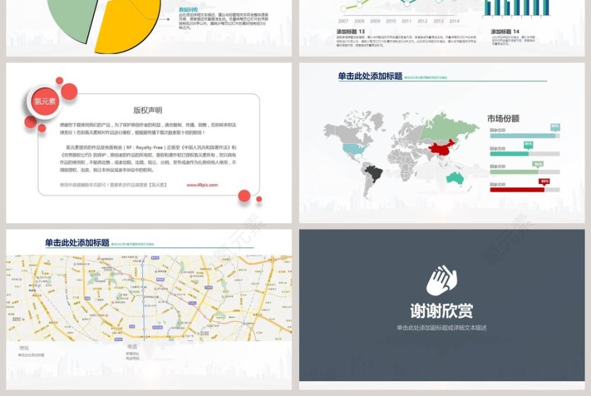The height and width of the screenshot is (396, 591).
Task: Click the topmost light teal market share bar
Action: (x=523, y=136)
